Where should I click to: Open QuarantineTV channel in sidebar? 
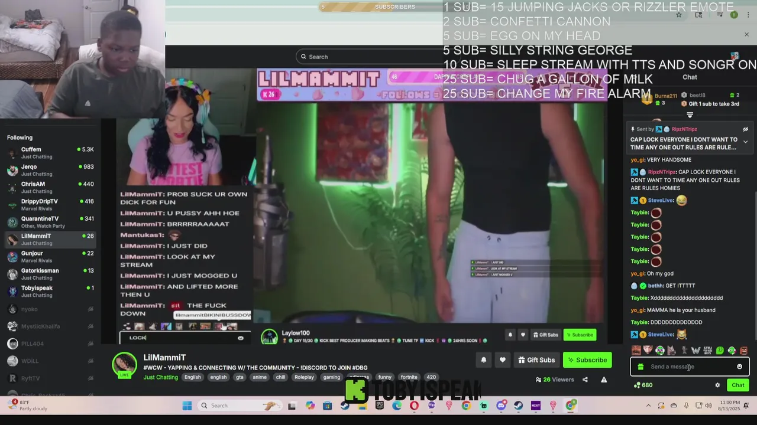50,222
